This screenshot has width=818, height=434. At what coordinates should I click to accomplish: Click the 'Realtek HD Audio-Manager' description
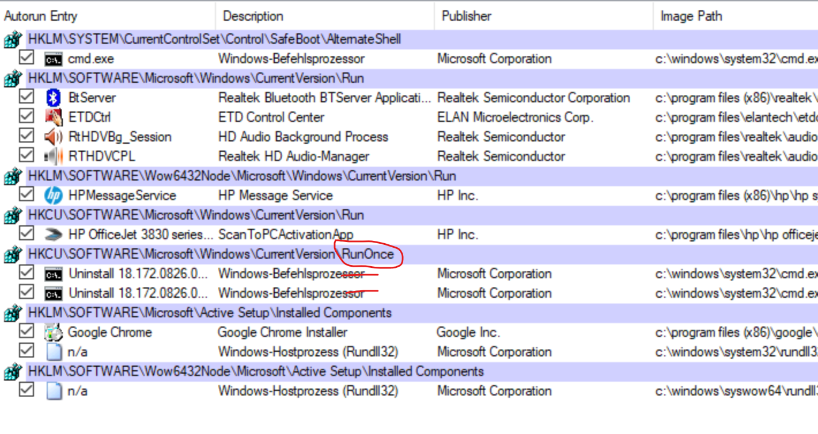click(293, 156)
